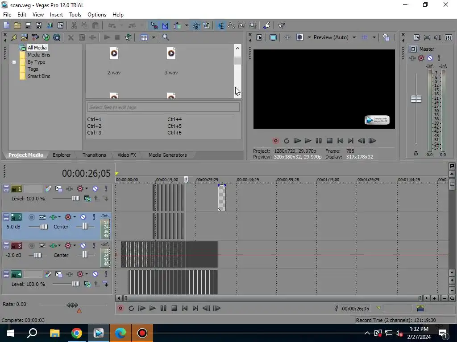This screenshot has width=457, height=342.
Task: Click the compositing mode icon on track 4
Action: point(87,284)
